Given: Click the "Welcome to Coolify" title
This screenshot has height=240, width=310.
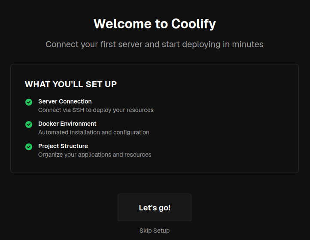Looking at the screenshot, I should click(x=155, y=24).
